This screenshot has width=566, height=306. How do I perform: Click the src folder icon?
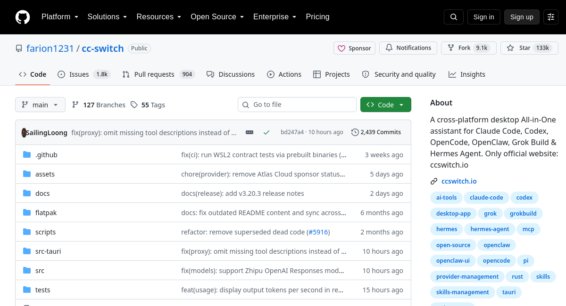tap(27, 271)
